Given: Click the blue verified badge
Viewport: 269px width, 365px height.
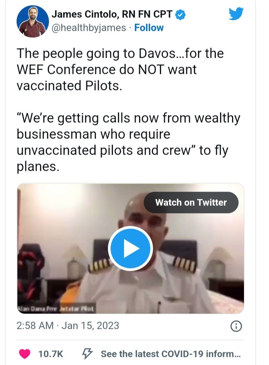Looking at the screenshot, I should coord(180,15).
